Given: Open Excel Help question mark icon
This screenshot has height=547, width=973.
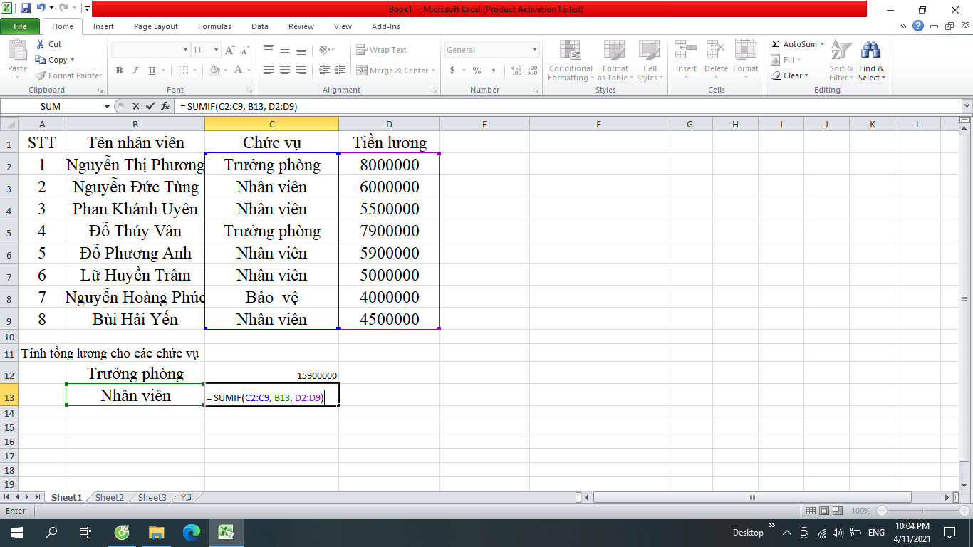Looking at the screenshot, I should point(918,26).
